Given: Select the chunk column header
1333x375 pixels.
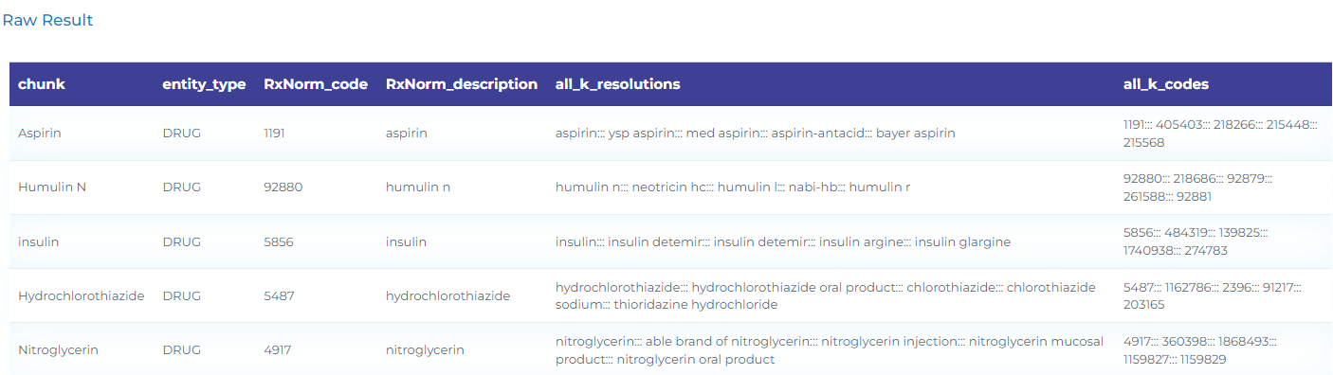Looking at the screenshot, I should click(x=42, y=84).
